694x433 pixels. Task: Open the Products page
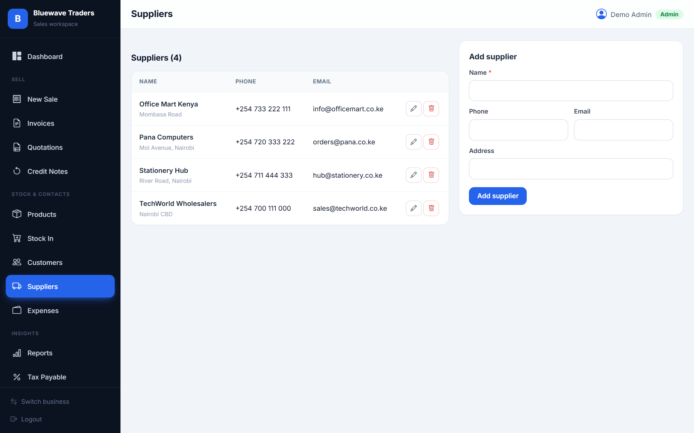coord(60,214)
